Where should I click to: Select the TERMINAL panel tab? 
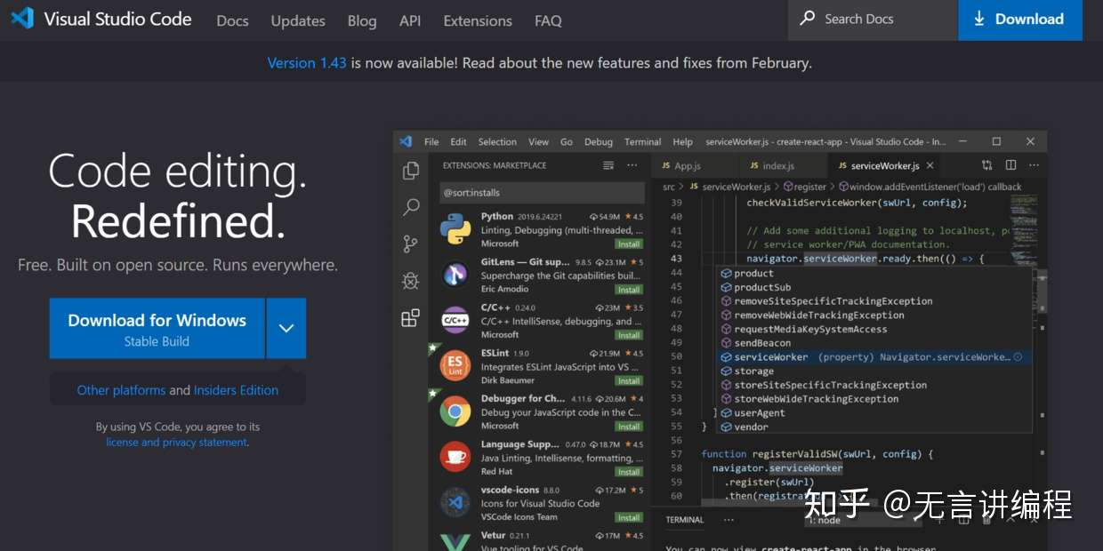click(x=684, y=520)
